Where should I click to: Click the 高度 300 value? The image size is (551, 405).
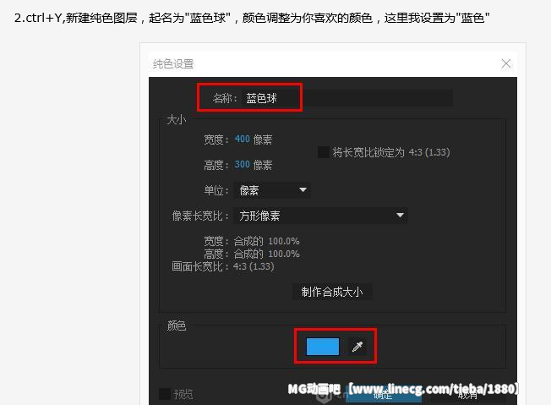pos(242,165)
